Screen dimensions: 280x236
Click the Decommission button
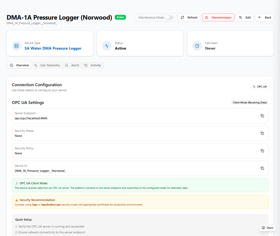[218, 18]
